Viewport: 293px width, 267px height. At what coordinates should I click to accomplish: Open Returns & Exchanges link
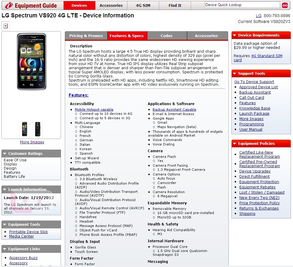(x=259, y=208)
